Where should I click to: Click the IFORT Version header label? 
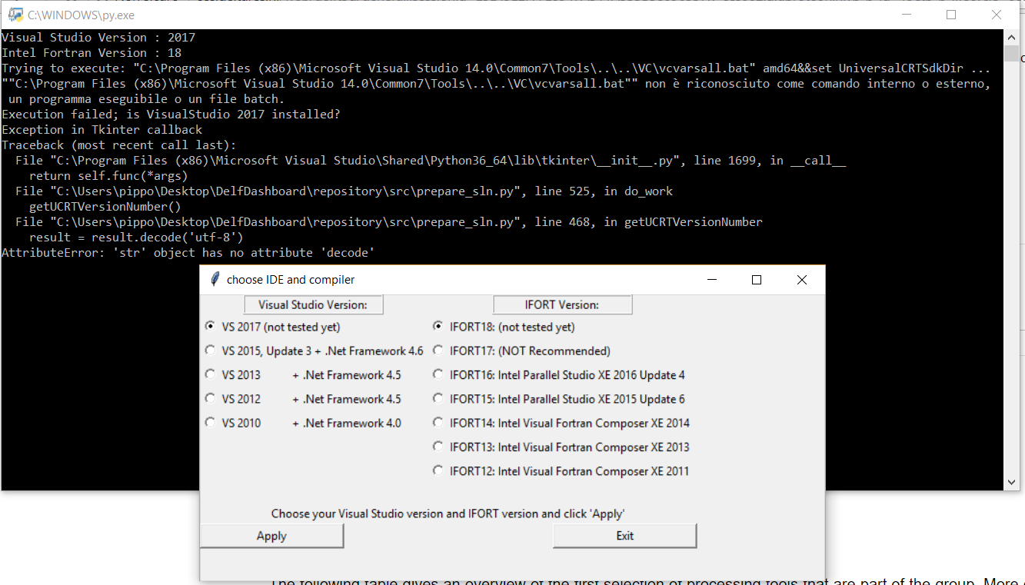[562, 305]
